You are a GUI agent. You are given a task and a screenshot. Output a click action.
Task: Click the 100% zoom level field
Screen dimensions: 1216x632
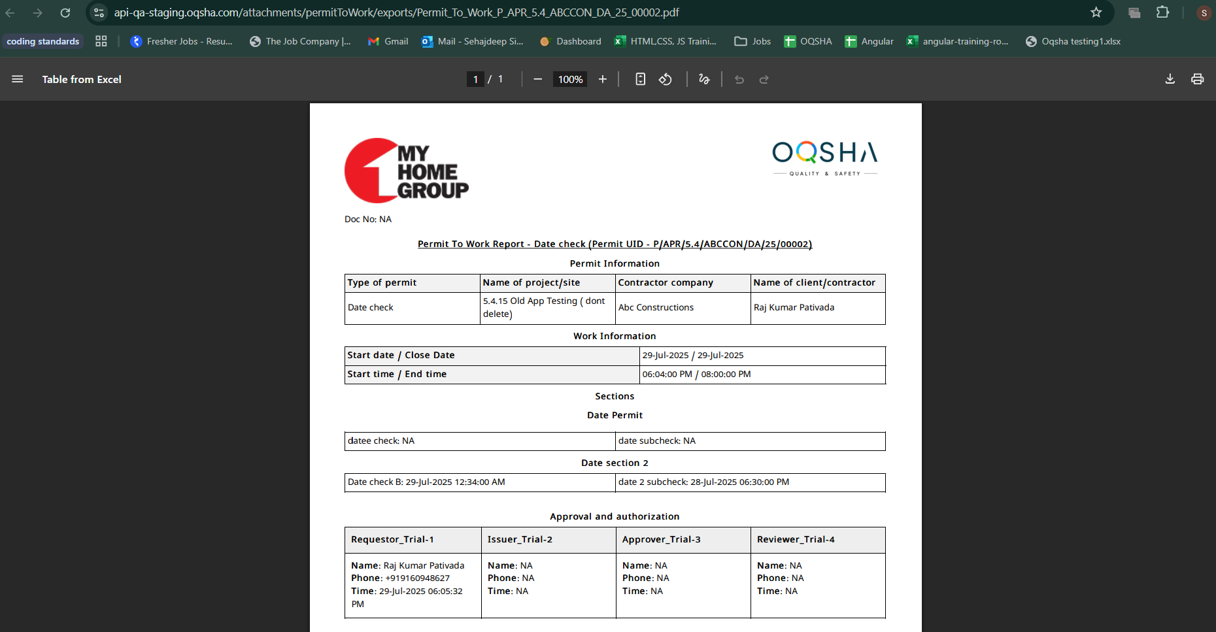click(570, 79)
